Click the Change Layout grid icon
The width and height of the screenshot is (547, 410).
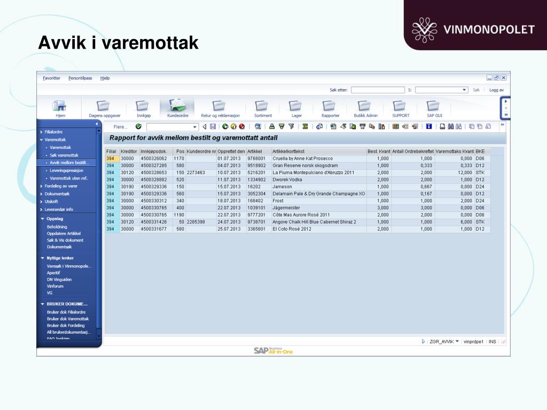coord(396,127)
